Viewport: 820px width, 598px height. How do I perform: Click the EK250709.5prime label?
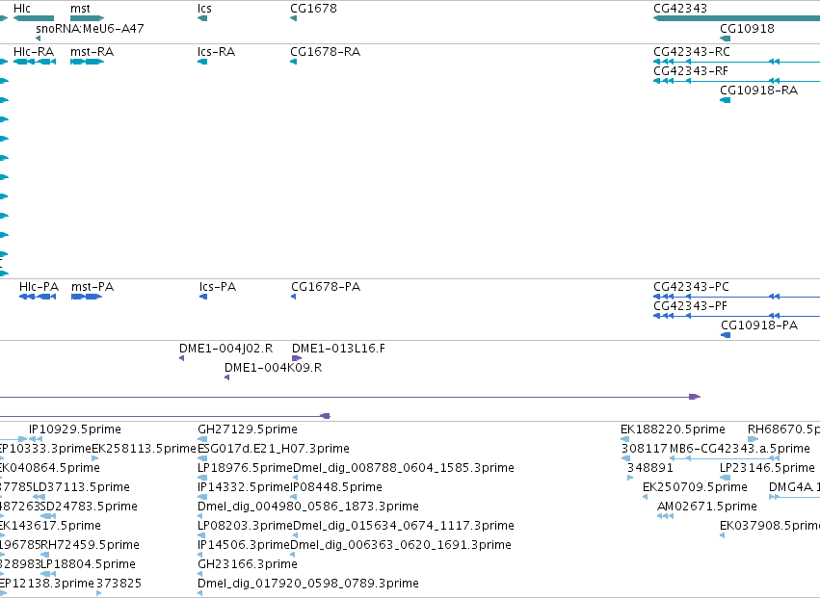695,487
